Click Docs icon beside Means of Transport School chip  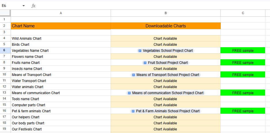(133, 75)
